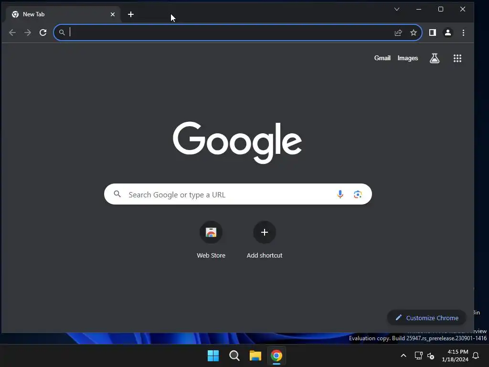Go back using the browser back arrow

12,32
